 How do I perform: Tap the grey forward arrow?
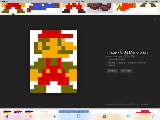click(30, 116)
